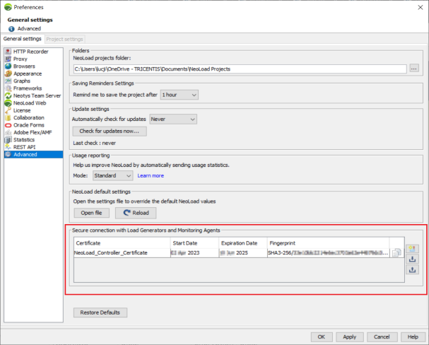Open the Neotys Team Server settings
Screen dimensions: 429x345
click(40, 95)
